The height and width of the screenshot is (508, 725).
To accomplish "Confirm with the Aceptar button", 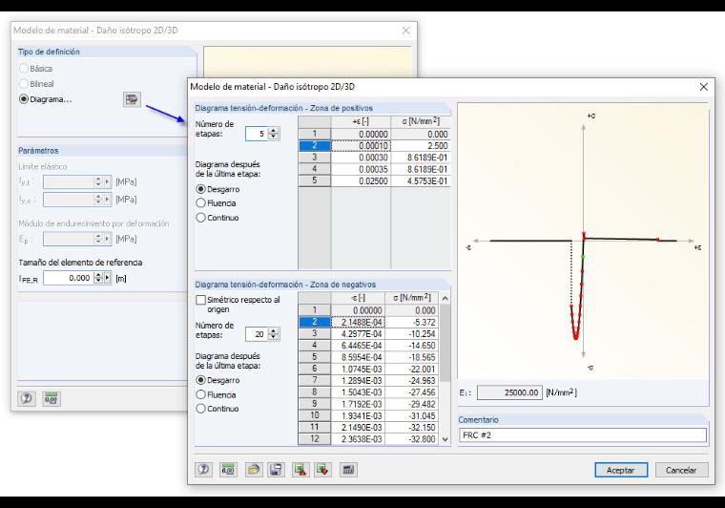I will 621,470.
